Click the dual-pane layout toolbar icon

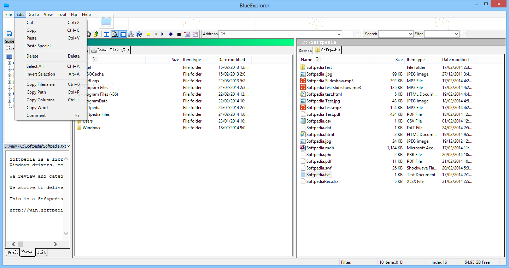click(x=107, y=34)
